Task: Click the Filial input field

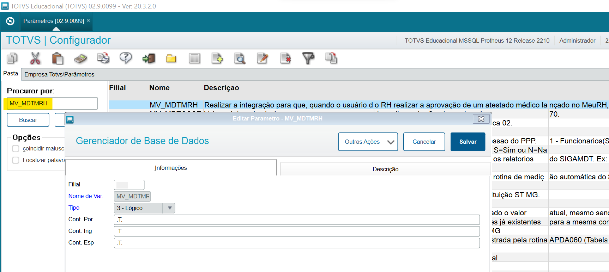Action: (x=129, y=185)
